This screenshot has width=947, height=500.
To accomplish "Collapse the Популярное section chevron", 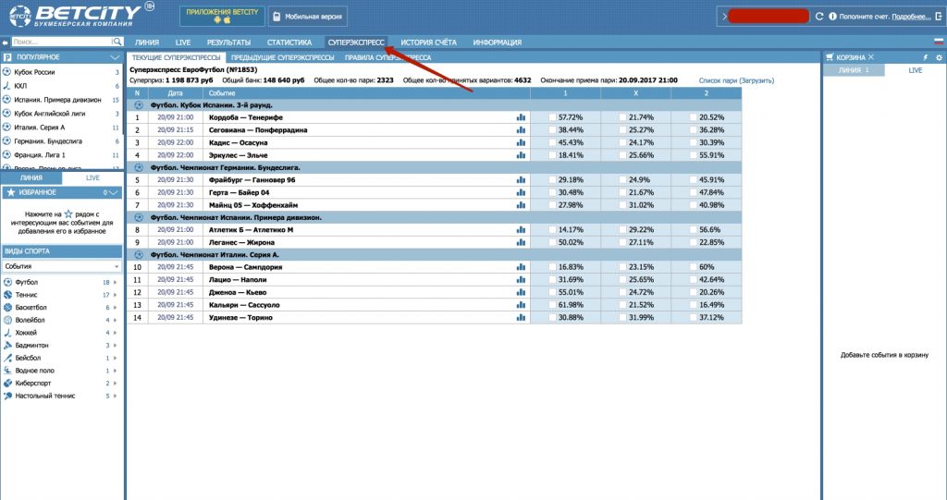I will tap(115, 57).
